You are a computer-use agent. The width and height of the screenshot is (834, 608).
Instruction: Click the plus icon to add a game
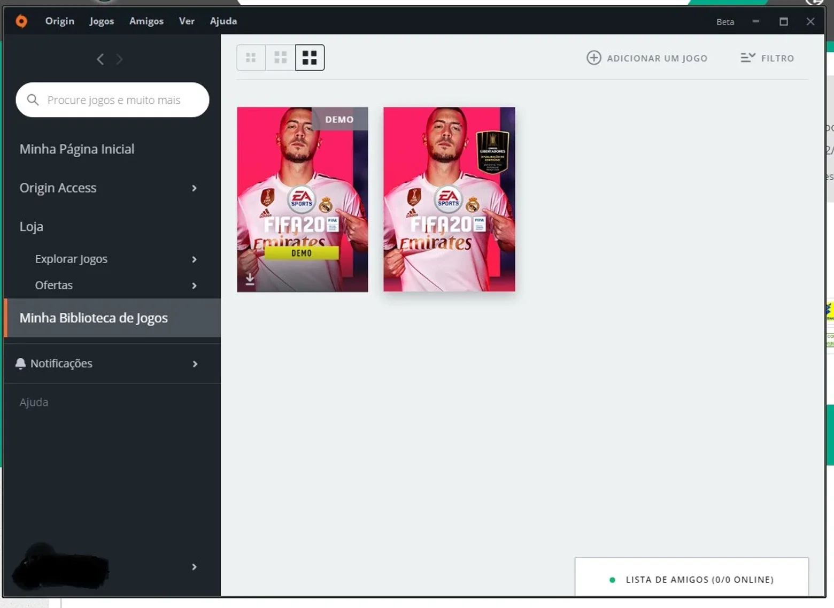tap(594, 58)
